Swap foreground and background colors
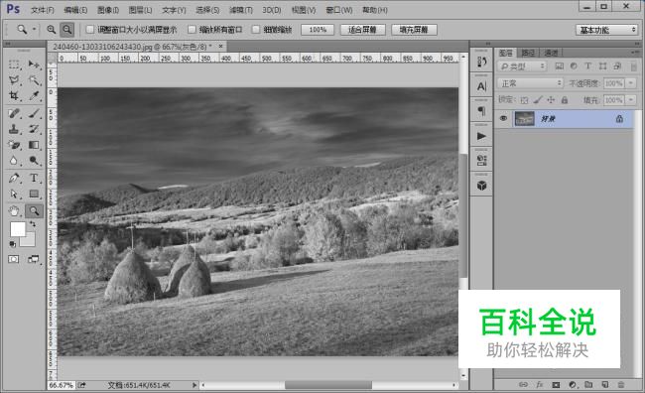The image size is (645, 393). pos(33,224)
